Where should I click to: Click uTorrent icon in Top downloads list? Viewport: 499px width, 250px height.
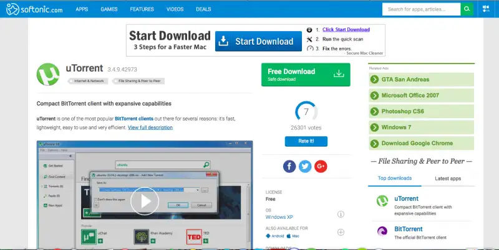click(382, 201)
